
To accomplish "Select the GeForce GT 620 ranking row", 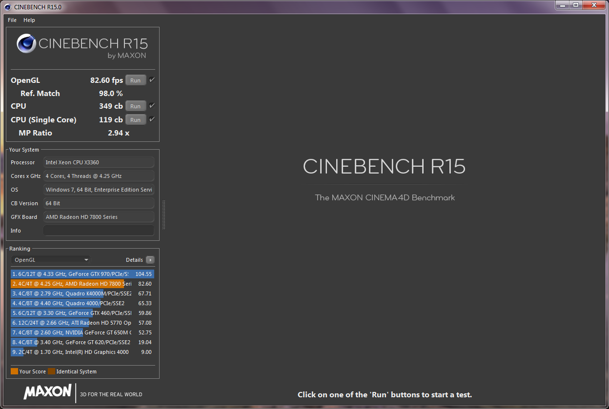I will pos(82,342).
